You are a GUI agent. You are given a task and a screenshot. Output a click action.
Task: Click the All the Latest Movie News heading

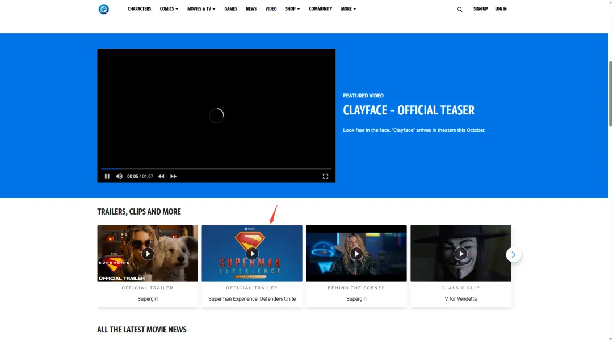pos(142,330)
